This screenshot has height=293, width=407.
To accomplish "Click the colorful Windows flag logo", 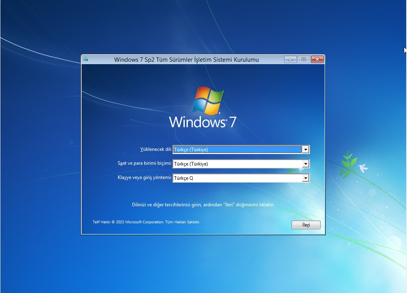I will point(208,101).
